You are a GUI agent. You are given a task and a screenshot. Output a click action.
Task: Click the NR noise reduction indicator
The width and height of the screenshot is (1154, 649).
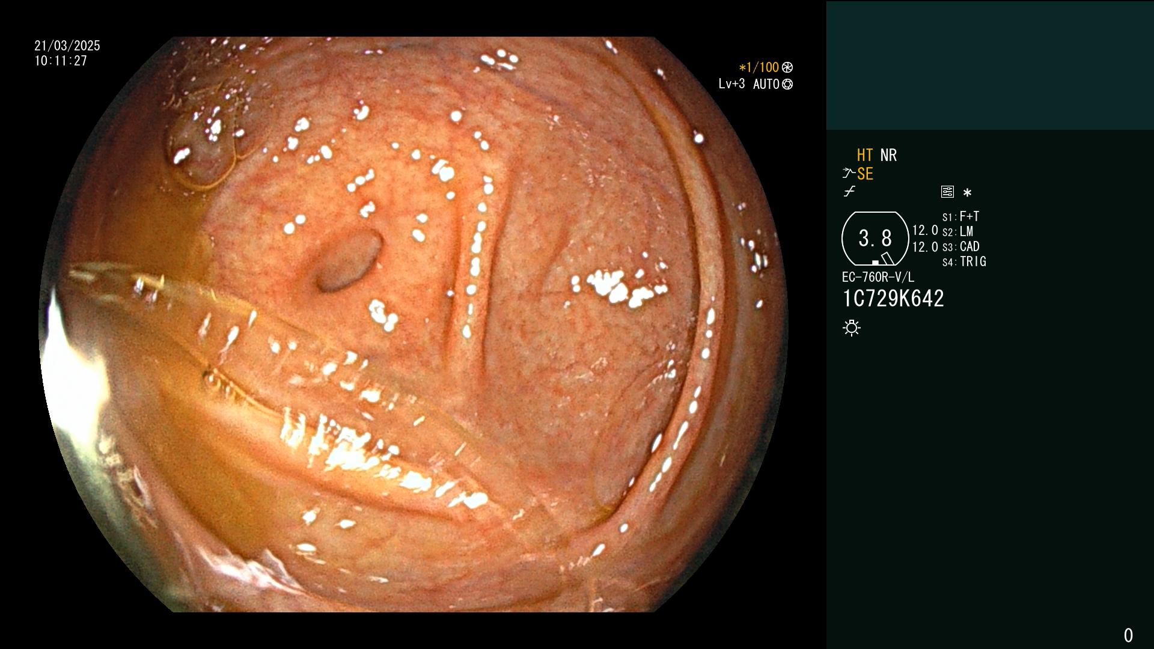[x=888, y=155]
